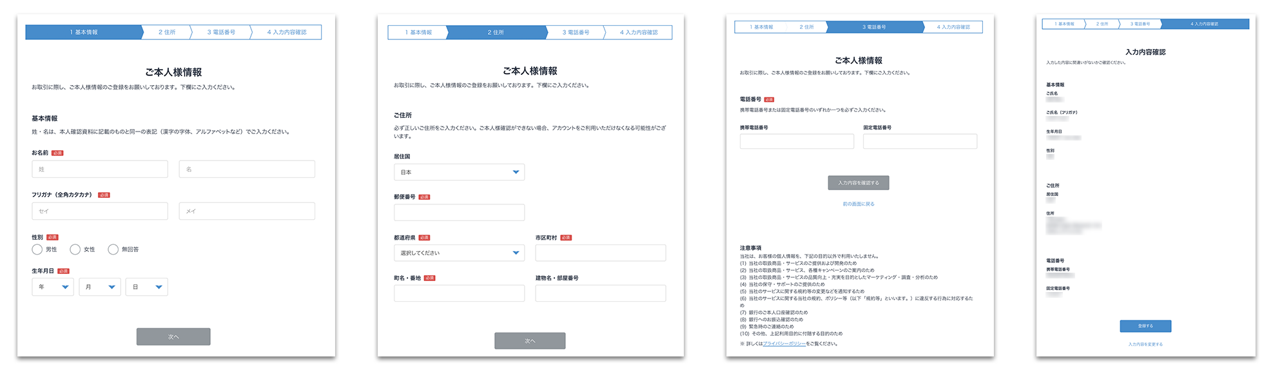The height and width of the screenshot is (370, 1273).
Task: Select step 2 住所 on basic info form
Action: coord(167,32)
